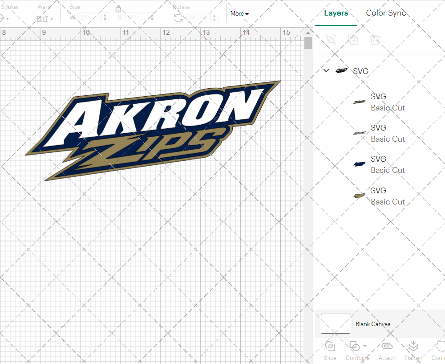
Task: Click the Blank Canvas swatch
Action: click(x=335, y=324)
